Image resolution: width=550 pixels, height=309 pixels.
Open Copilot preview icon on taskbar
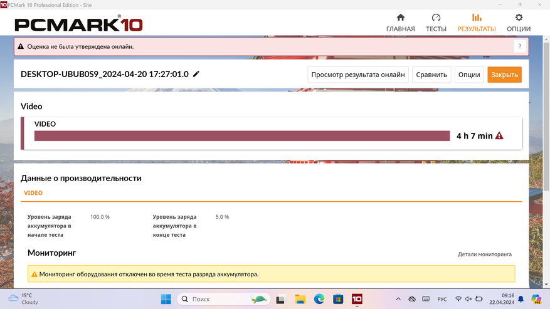coord(536,299)
